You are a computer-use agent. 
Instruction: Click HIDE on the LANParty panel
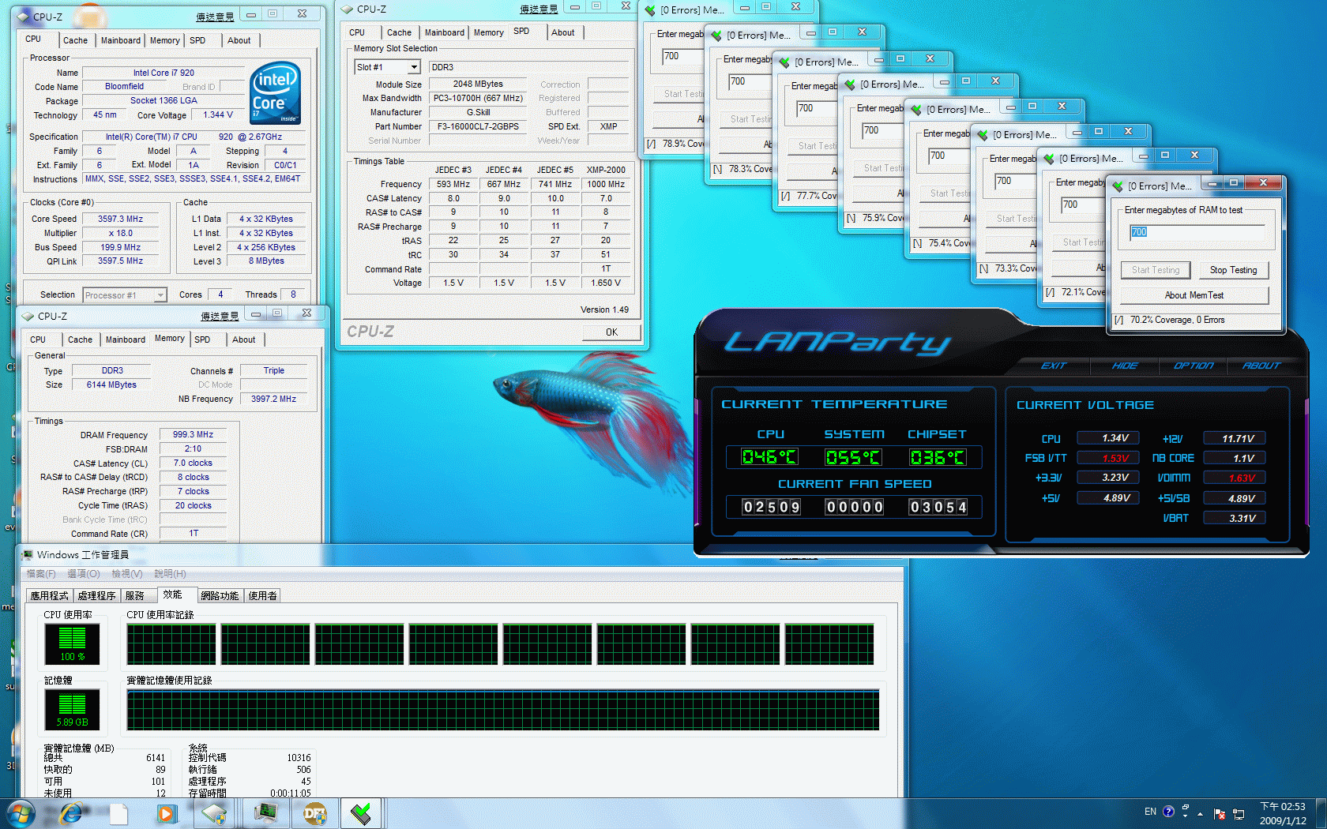tap(1125, 366)
